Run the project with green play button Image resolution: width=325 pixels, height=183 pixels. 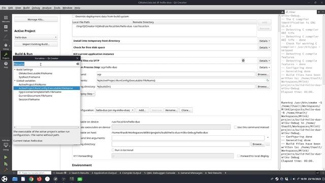coord(6,157)
